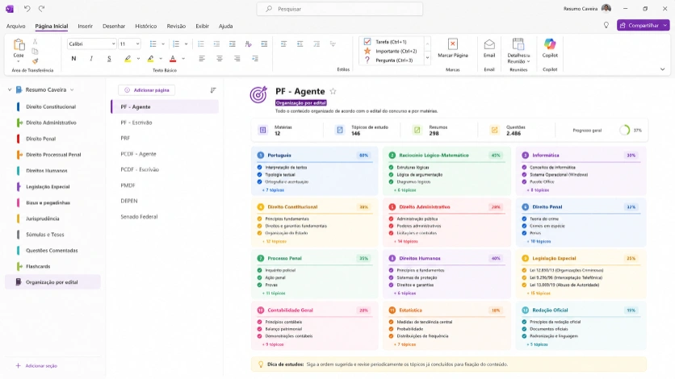Apply the Pergunta (Ctrl+3) tag
Screen dimensions: 675x379
pyautogui.click(x=367, y=60)
